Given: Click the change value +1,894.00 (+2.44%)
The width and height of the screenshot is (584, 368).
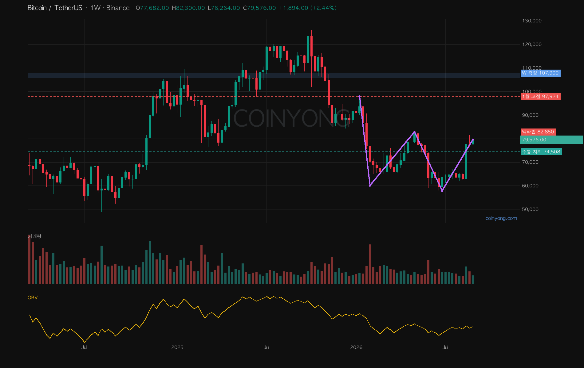Looking at the screenshot, I should coord(308,8).
